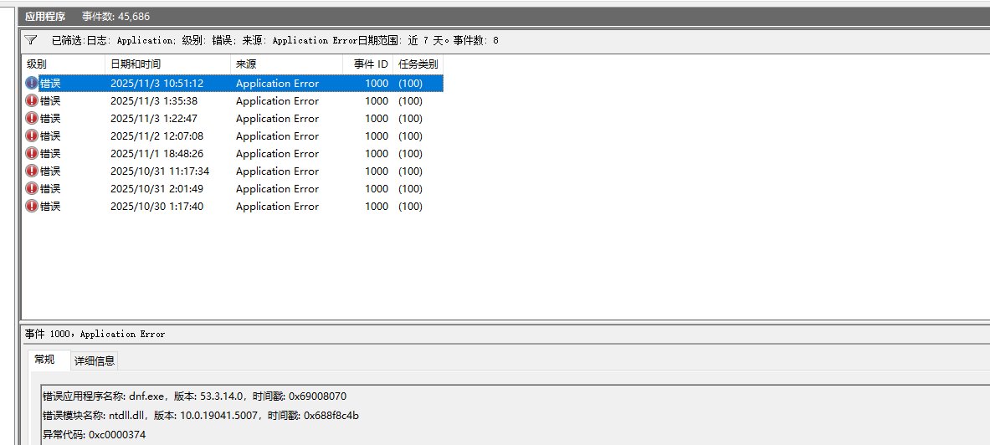Sort events by the 日期和时间 column
The image size is (990, 445).
[167, 64]
